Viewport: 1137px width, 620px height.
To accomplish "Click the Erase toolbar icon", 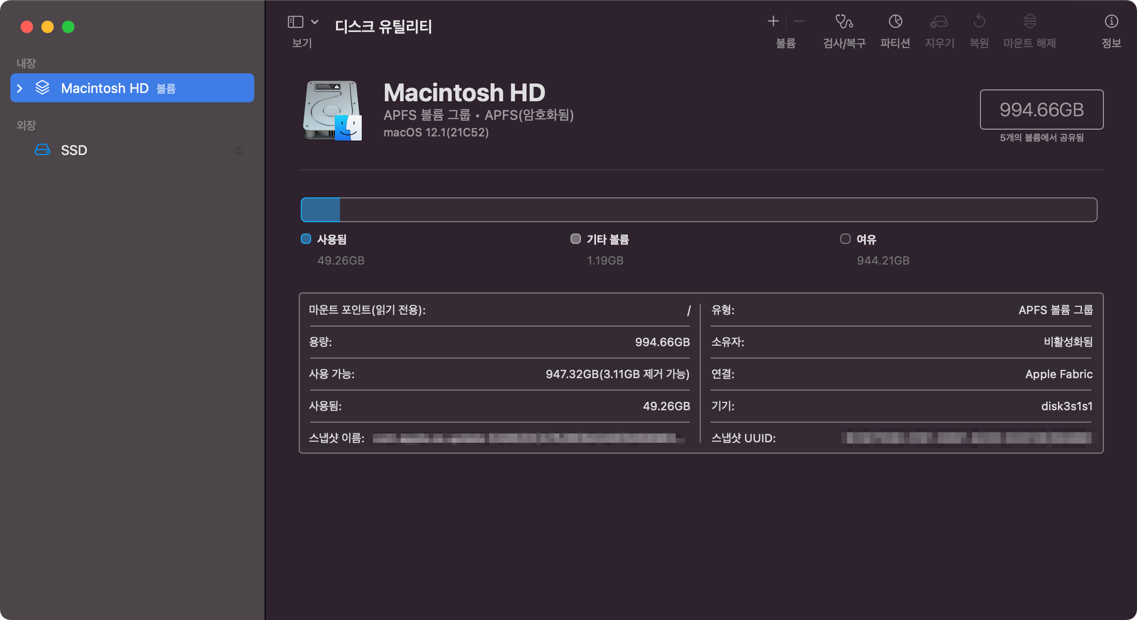I will pyautogui.click(x=939, y=22).
